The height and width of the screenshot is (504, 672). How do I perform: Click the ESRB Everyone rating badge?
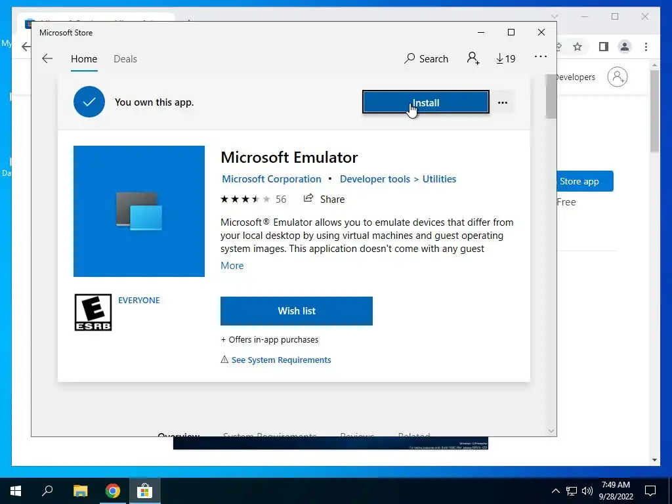click(93, 312)
